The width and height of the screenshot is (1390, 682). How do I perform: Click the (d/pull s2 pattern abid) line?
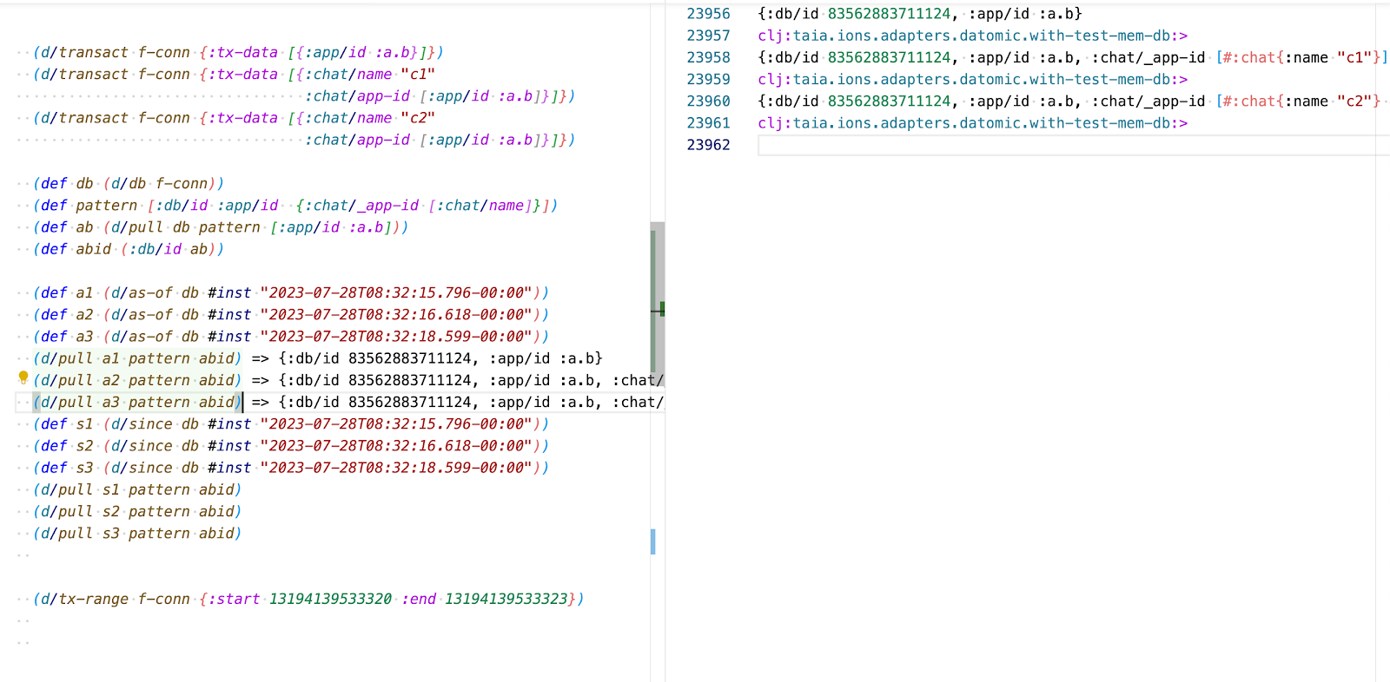pos(137,512)
